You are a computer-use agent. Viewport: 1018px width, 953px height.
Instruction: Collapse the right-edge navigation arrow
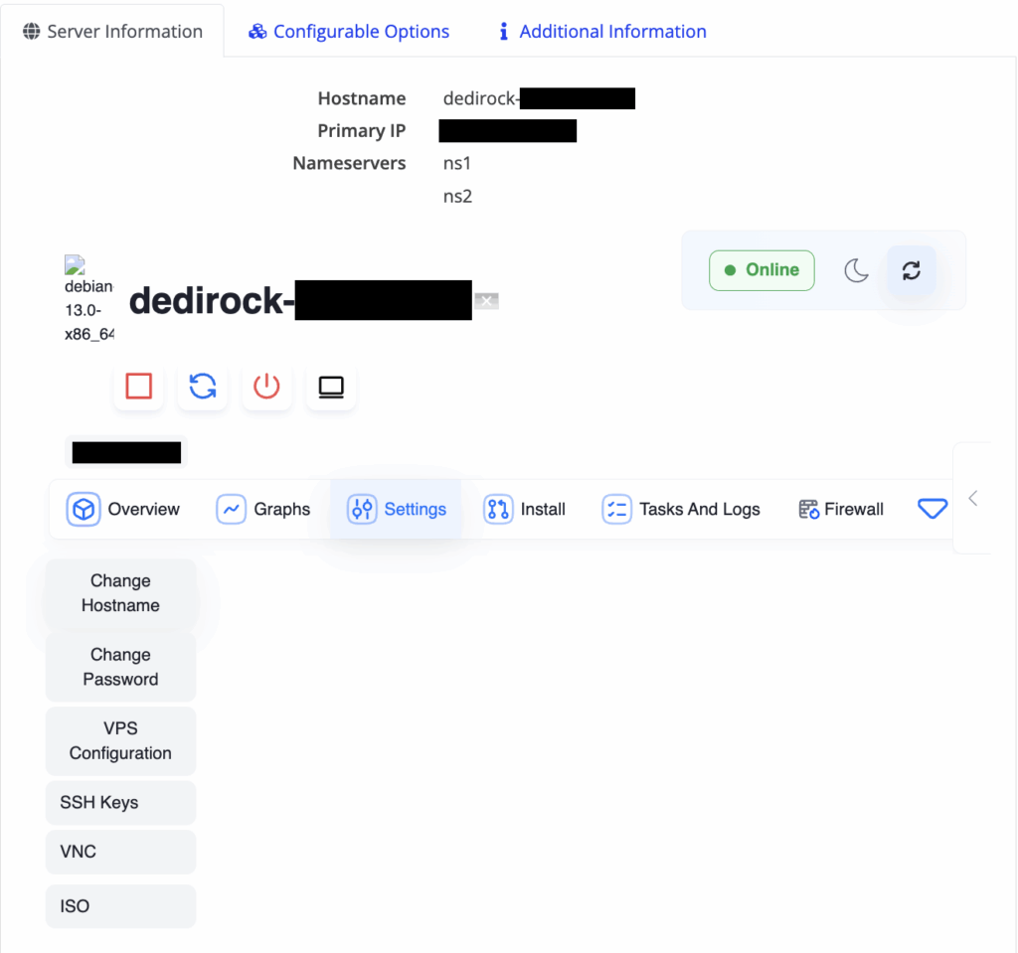click(972, 498)
